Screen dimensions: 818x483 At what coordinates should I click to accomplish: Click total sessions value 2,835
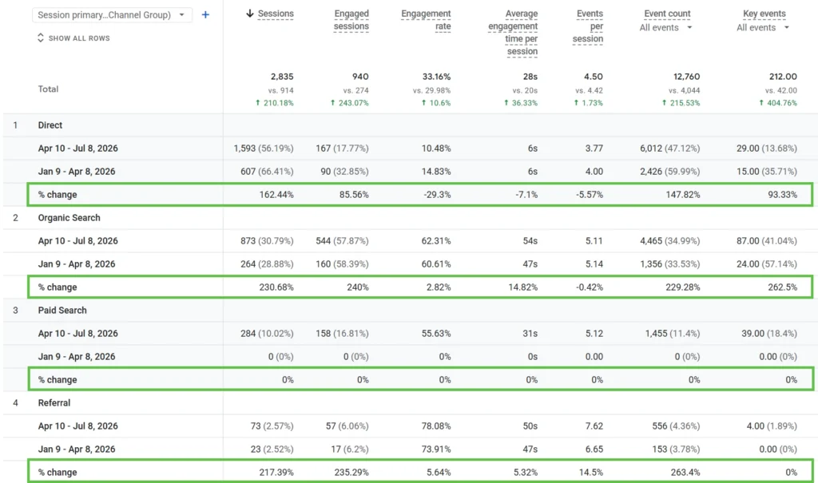(x=282, y=77)
